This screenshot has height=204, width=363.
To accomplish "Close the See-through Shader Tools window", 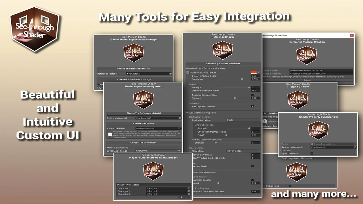I will [x=352, y=35].
